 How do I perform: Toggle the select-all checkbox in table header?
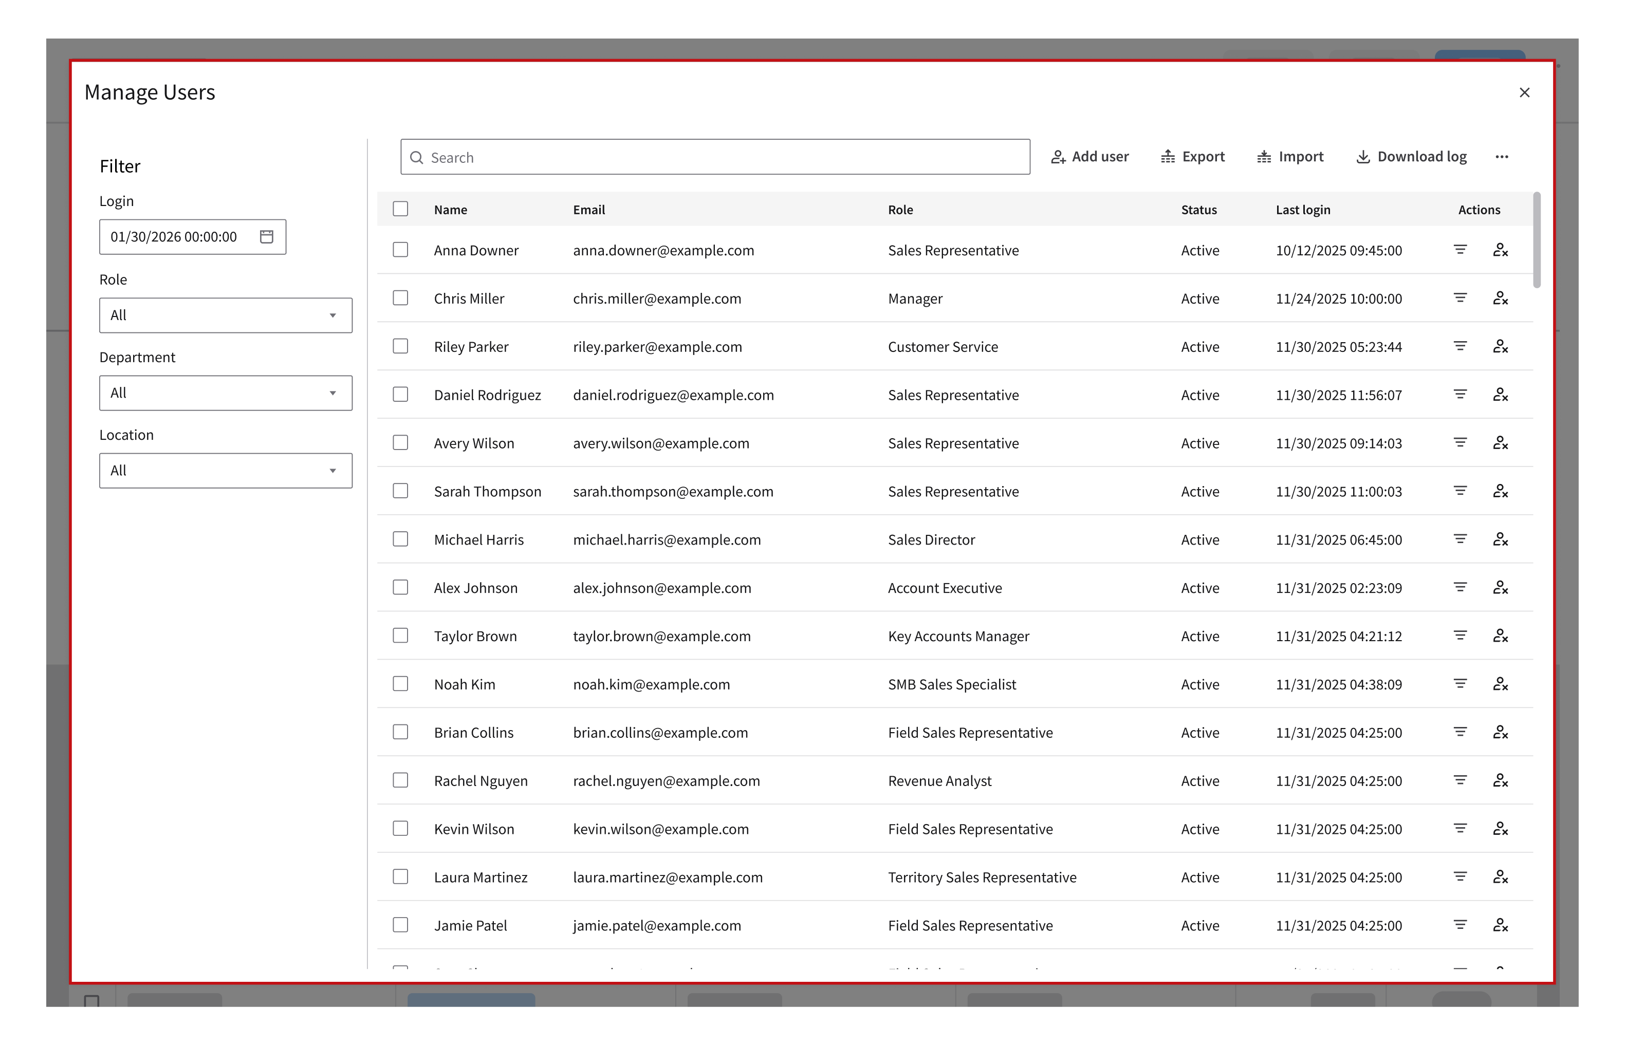pyautogui.click(x=400, y=209)
